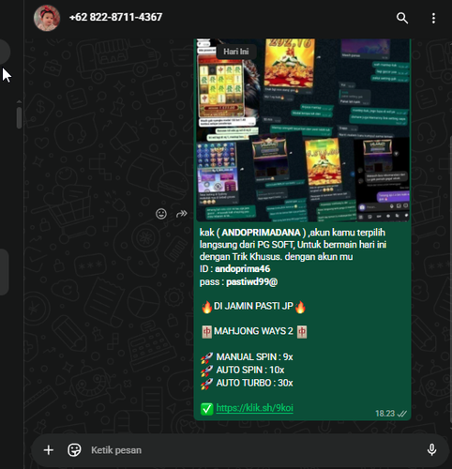Click the AUTO TURBO : 30x line
The width and height of the screenshot is (452, 469).
point(247,383)
